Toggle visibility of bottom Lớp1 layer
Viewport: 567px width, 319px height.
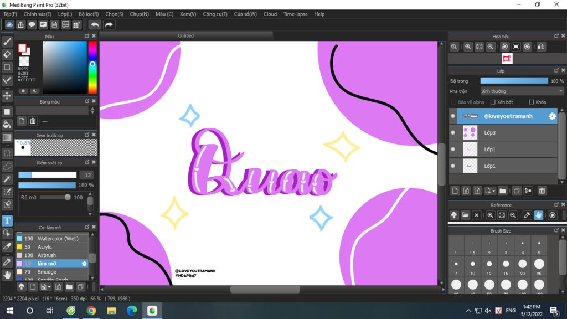(453, 166)
